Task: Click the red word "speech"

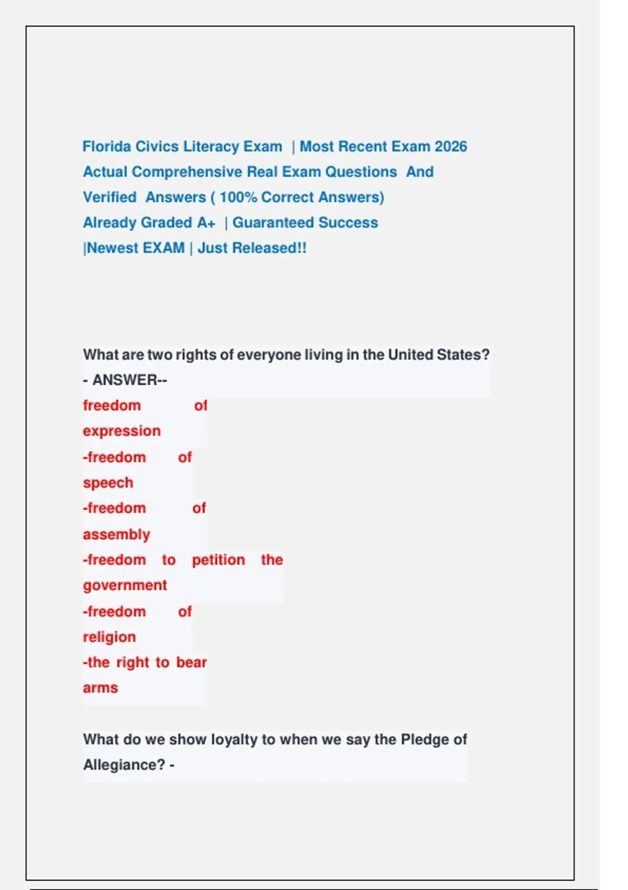Action: [108, 483]
